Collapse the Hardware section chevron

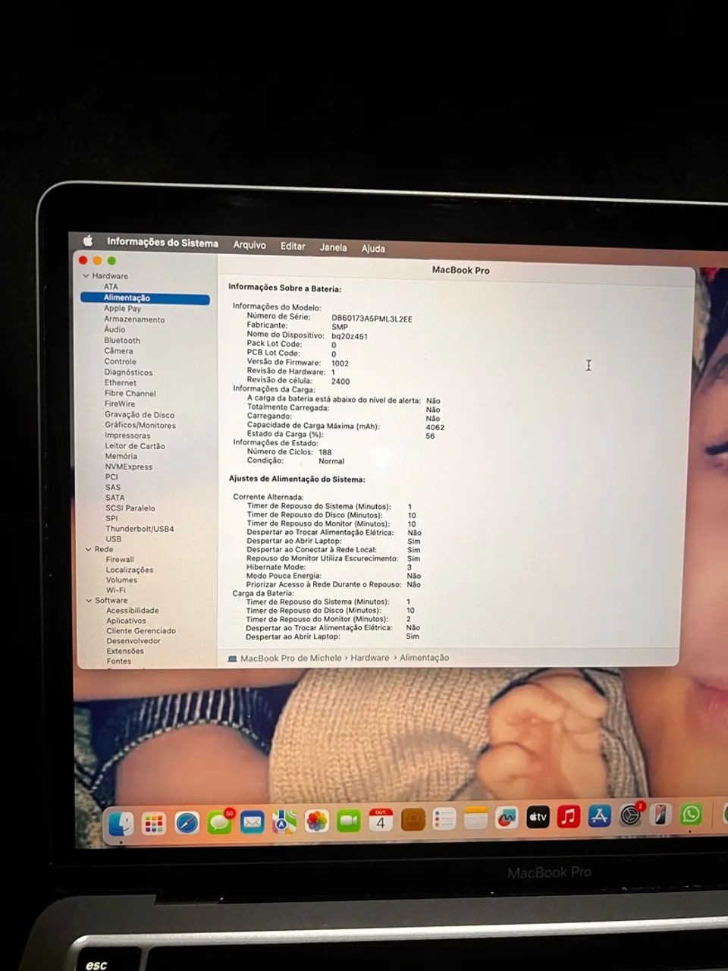click(86, 275)
